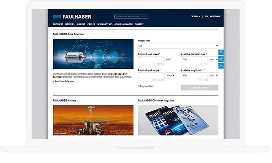Click the motion customer magazine image
Screen dimensions: 272x163
tap(178, 120)
